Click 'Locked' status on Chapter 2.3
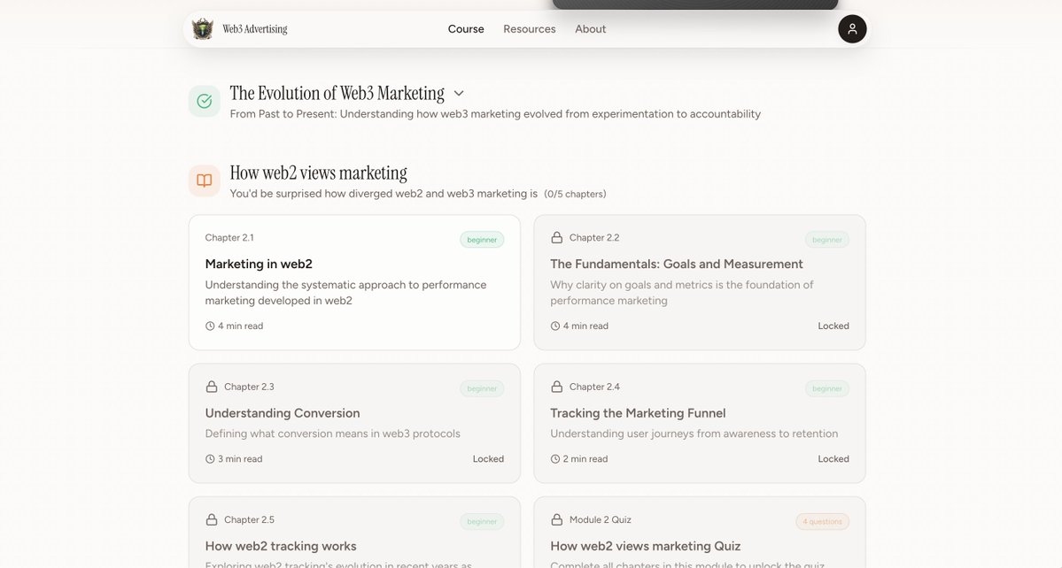 (x=488, y=458)
